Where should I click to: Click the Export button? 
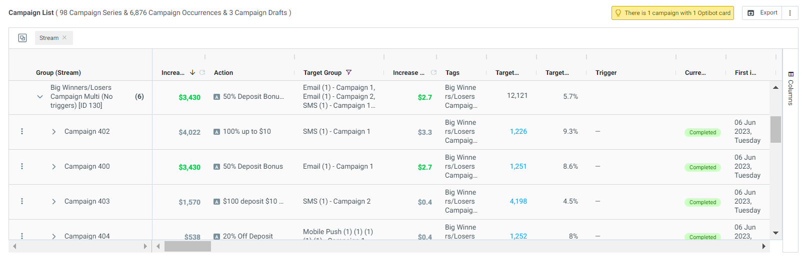pos(762,13)
